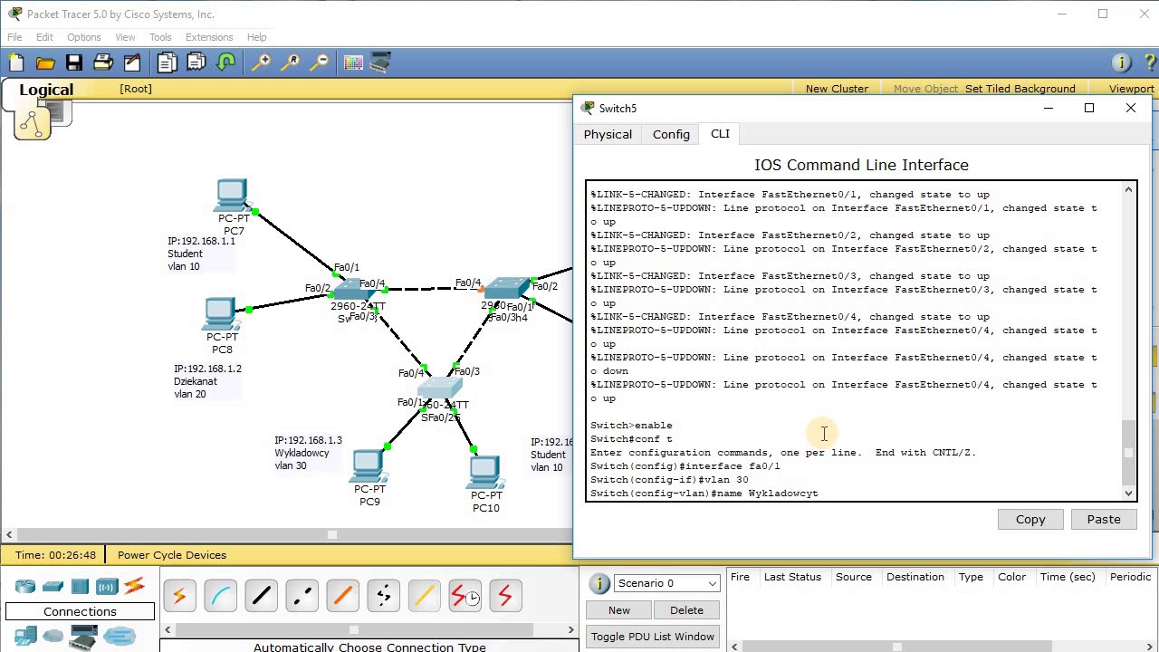Select the Hubs device category
1159x652 pixels.
80,587
